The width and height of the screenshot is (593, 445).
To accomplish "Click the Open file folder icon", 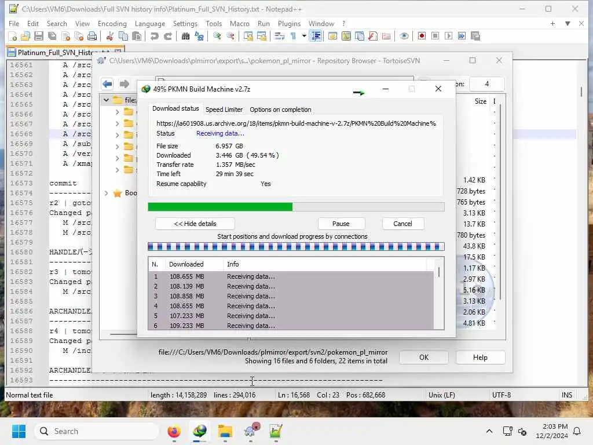I will tap(25, 37).
